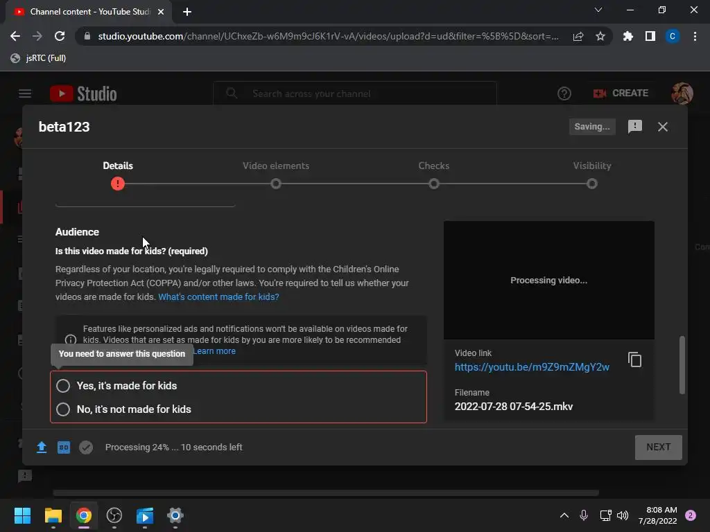Go to the Video elements step

tap(276, 166)
